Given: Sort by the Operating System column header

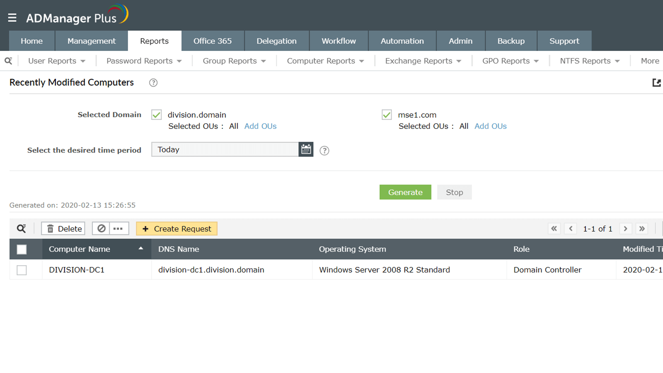Looking at the screenshot, I should 353,249.
